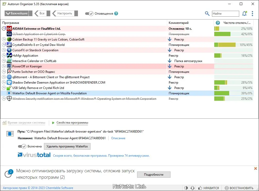Image resolution: width=259 pixels, height=191 pixels.
Task: Click the AIDA64 Extreme program icon
Action: pos(9,28)
